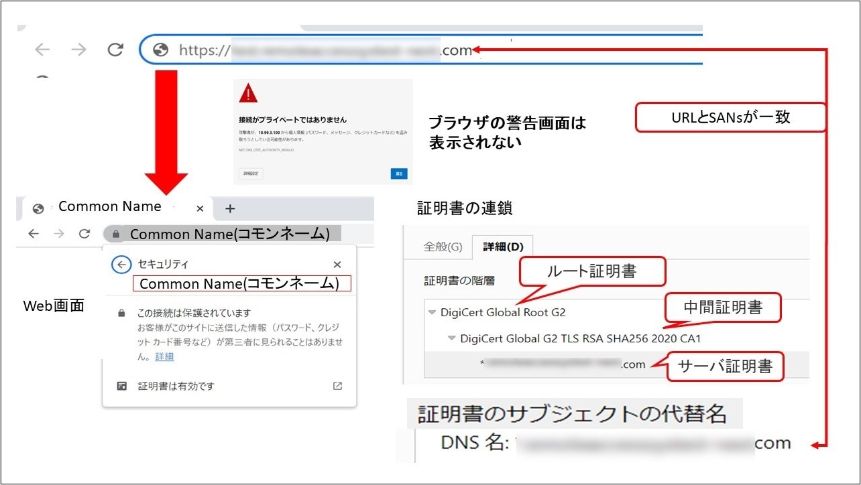Select the 詳細(D) tab
Image resolution: width=861 pixels, height=485 pixels.
pos(503,247)
